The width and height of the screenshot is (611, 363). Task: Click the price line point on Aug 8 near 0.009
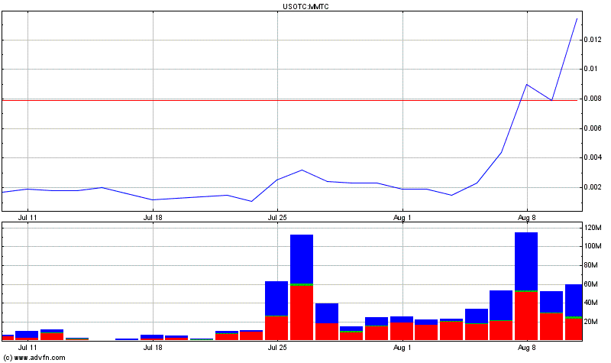527,85
